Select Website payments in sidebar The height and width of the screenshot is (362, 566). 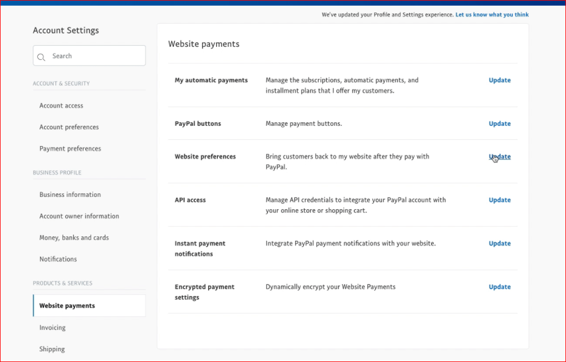90,306
